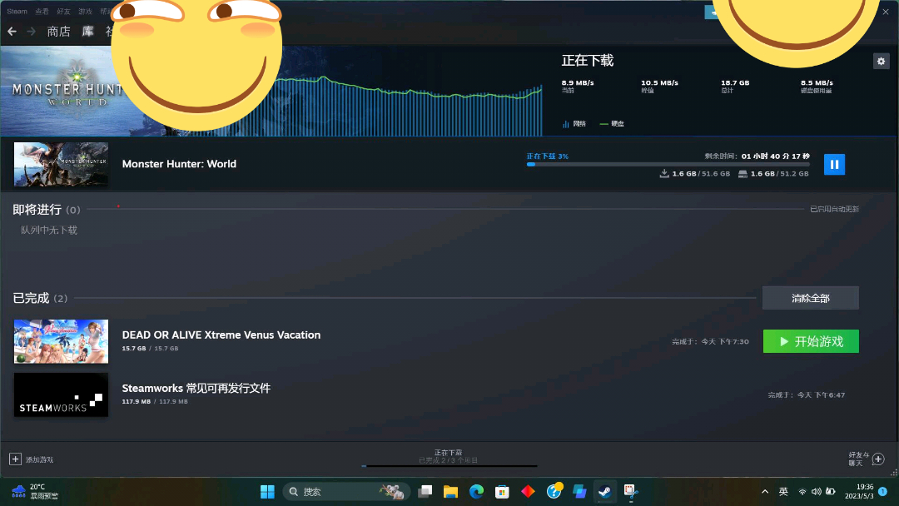Click 即将进行 upcoming section header
Viewport: 899px width, 506px height.
pos(47,210)
